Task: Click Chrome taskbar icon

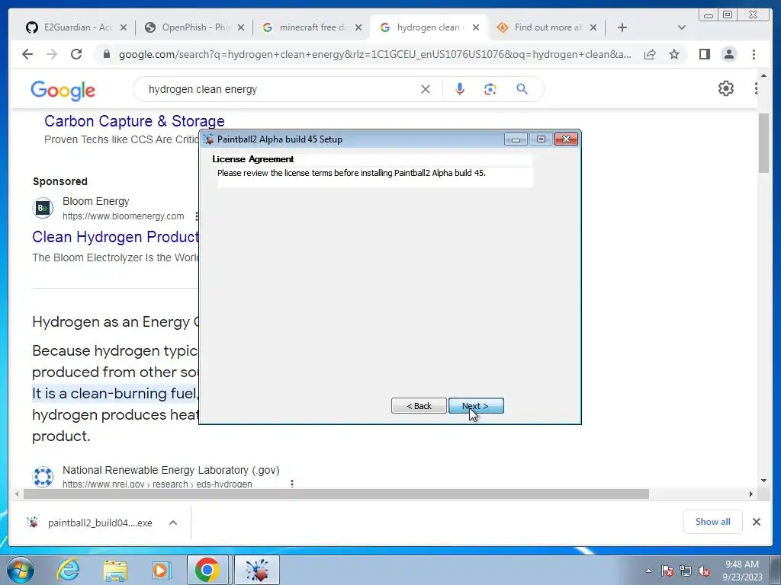Action: point(207,570)
